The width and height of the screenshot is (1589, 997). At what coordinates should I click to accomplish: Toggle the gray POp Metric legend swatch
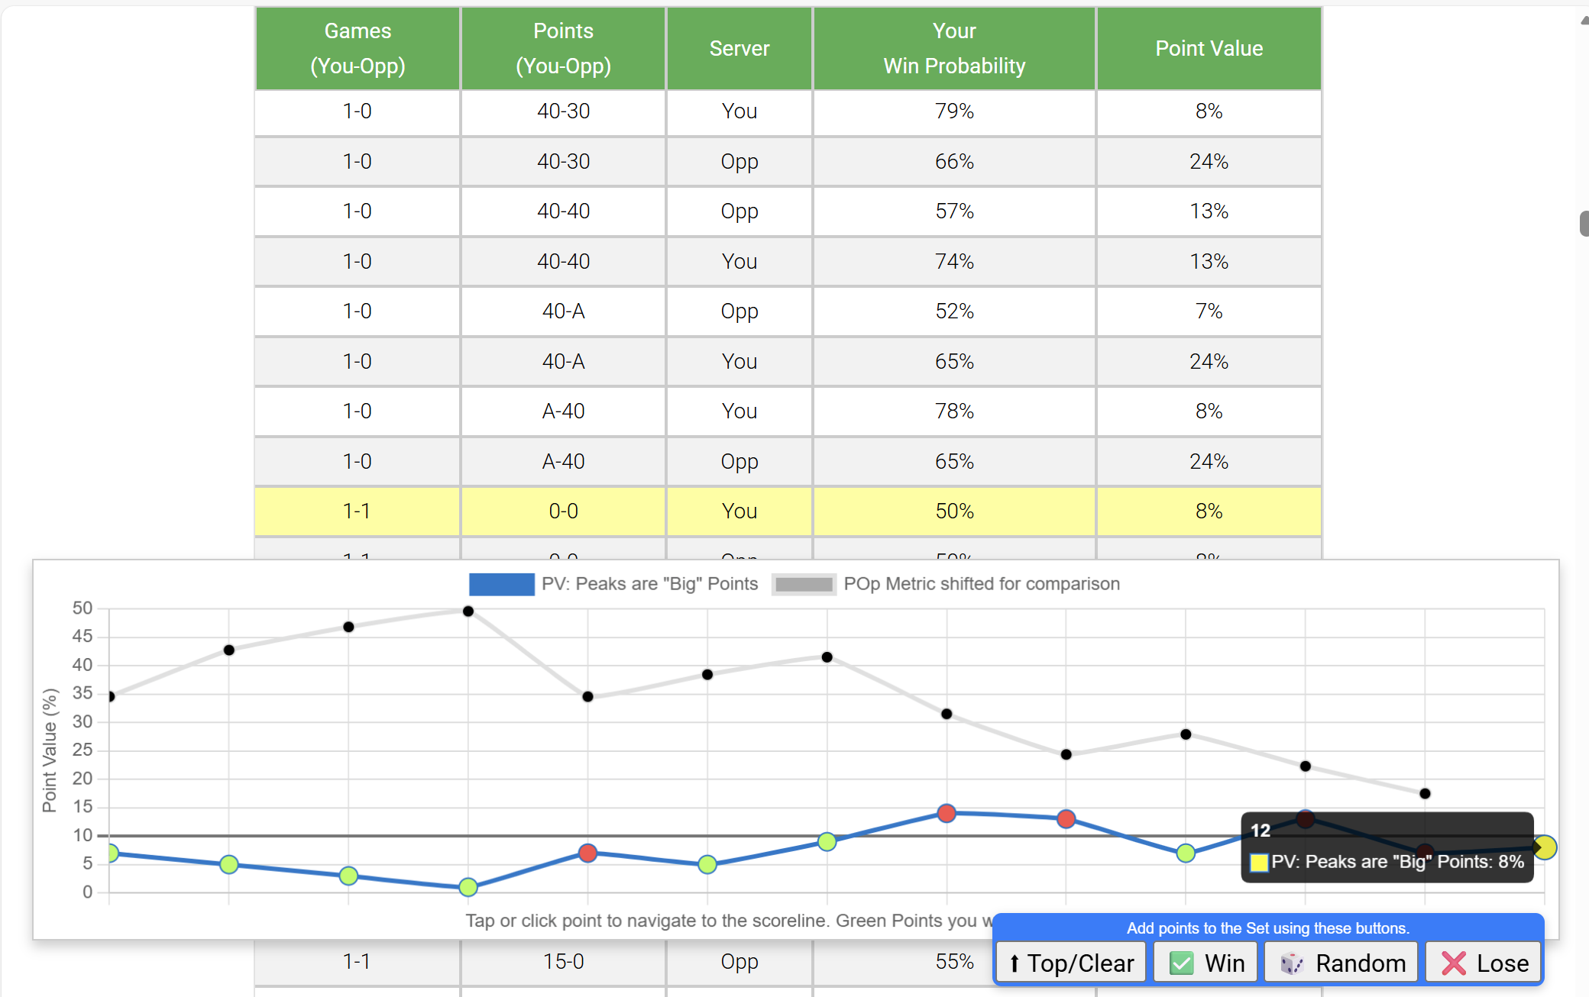(804, 585)
